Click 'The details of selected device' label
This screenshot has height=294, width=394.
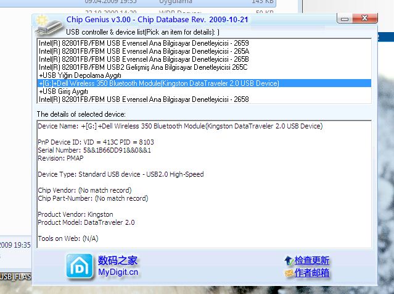[x=81, y=114]
